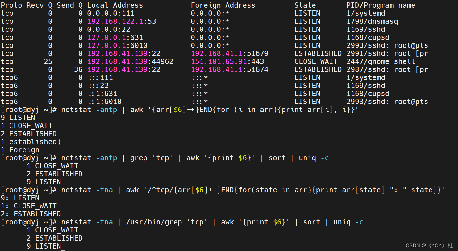Screen dimensions: 458x251
Task: Click the 1/systemd program name
Action: (x=366, y=13)
